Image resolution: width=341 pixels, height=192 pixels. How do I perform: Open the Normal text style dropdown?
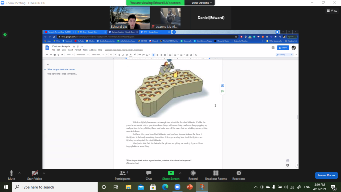pos(83,55)
